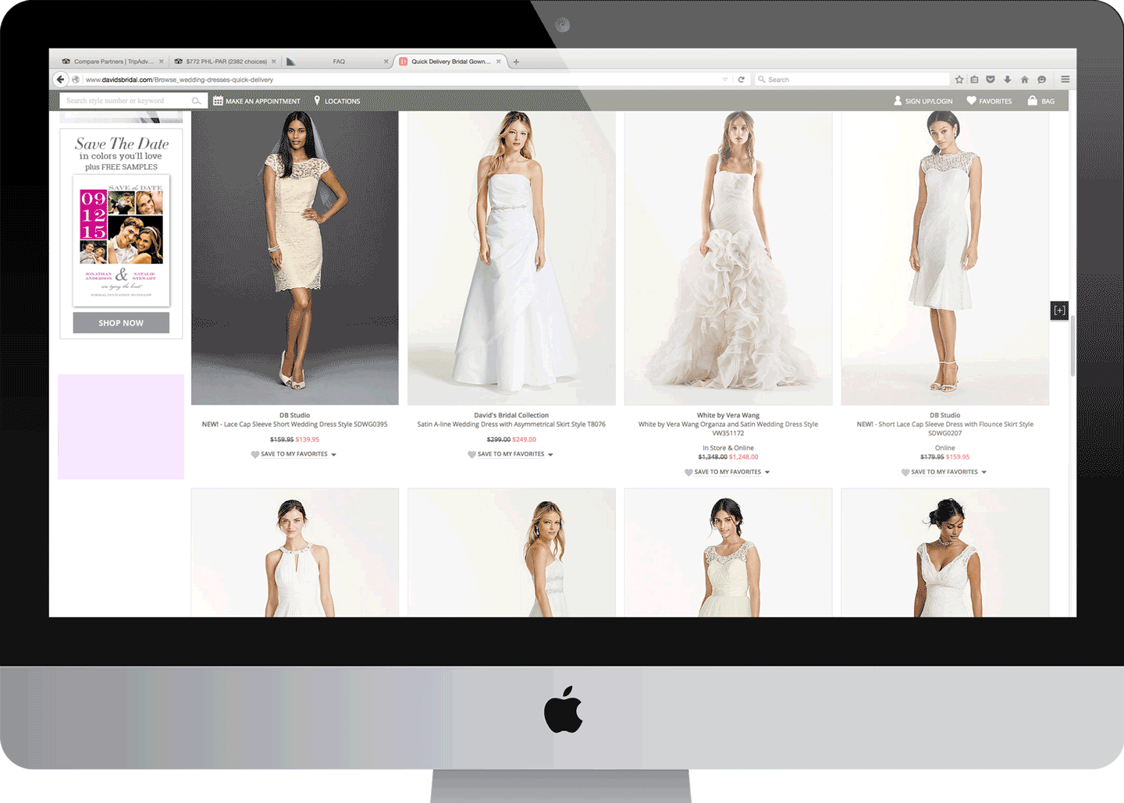Open the URL bar history dropdown arrow

(725, 80)
